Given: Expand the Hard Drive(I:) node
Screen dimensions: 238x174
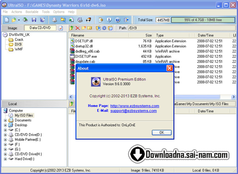Looking at the screenshot, I should coord(5,159).
